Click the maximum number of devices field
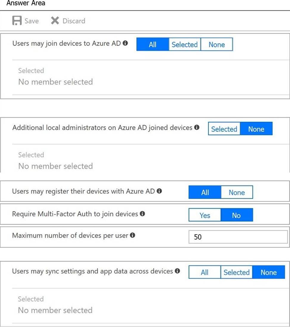Screen dimensions: 290x327 coord(238,237)
